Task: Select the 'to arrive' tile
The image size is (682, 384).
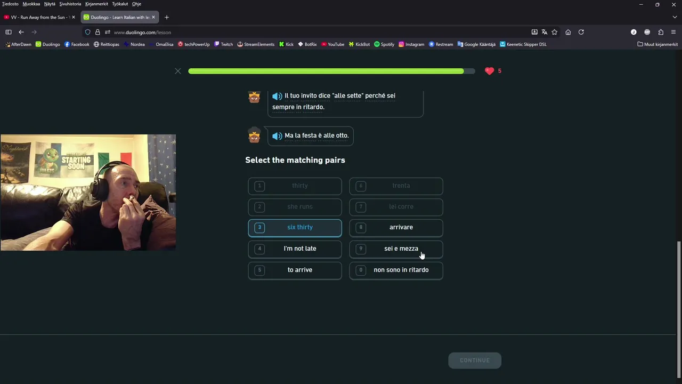Action: click(295, 270)
